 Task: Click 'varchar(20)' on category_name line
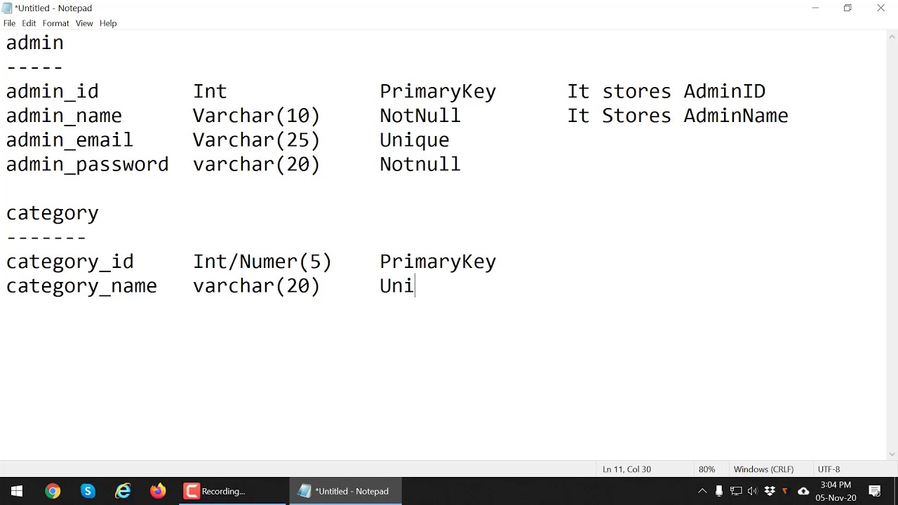tap(256, 286)
